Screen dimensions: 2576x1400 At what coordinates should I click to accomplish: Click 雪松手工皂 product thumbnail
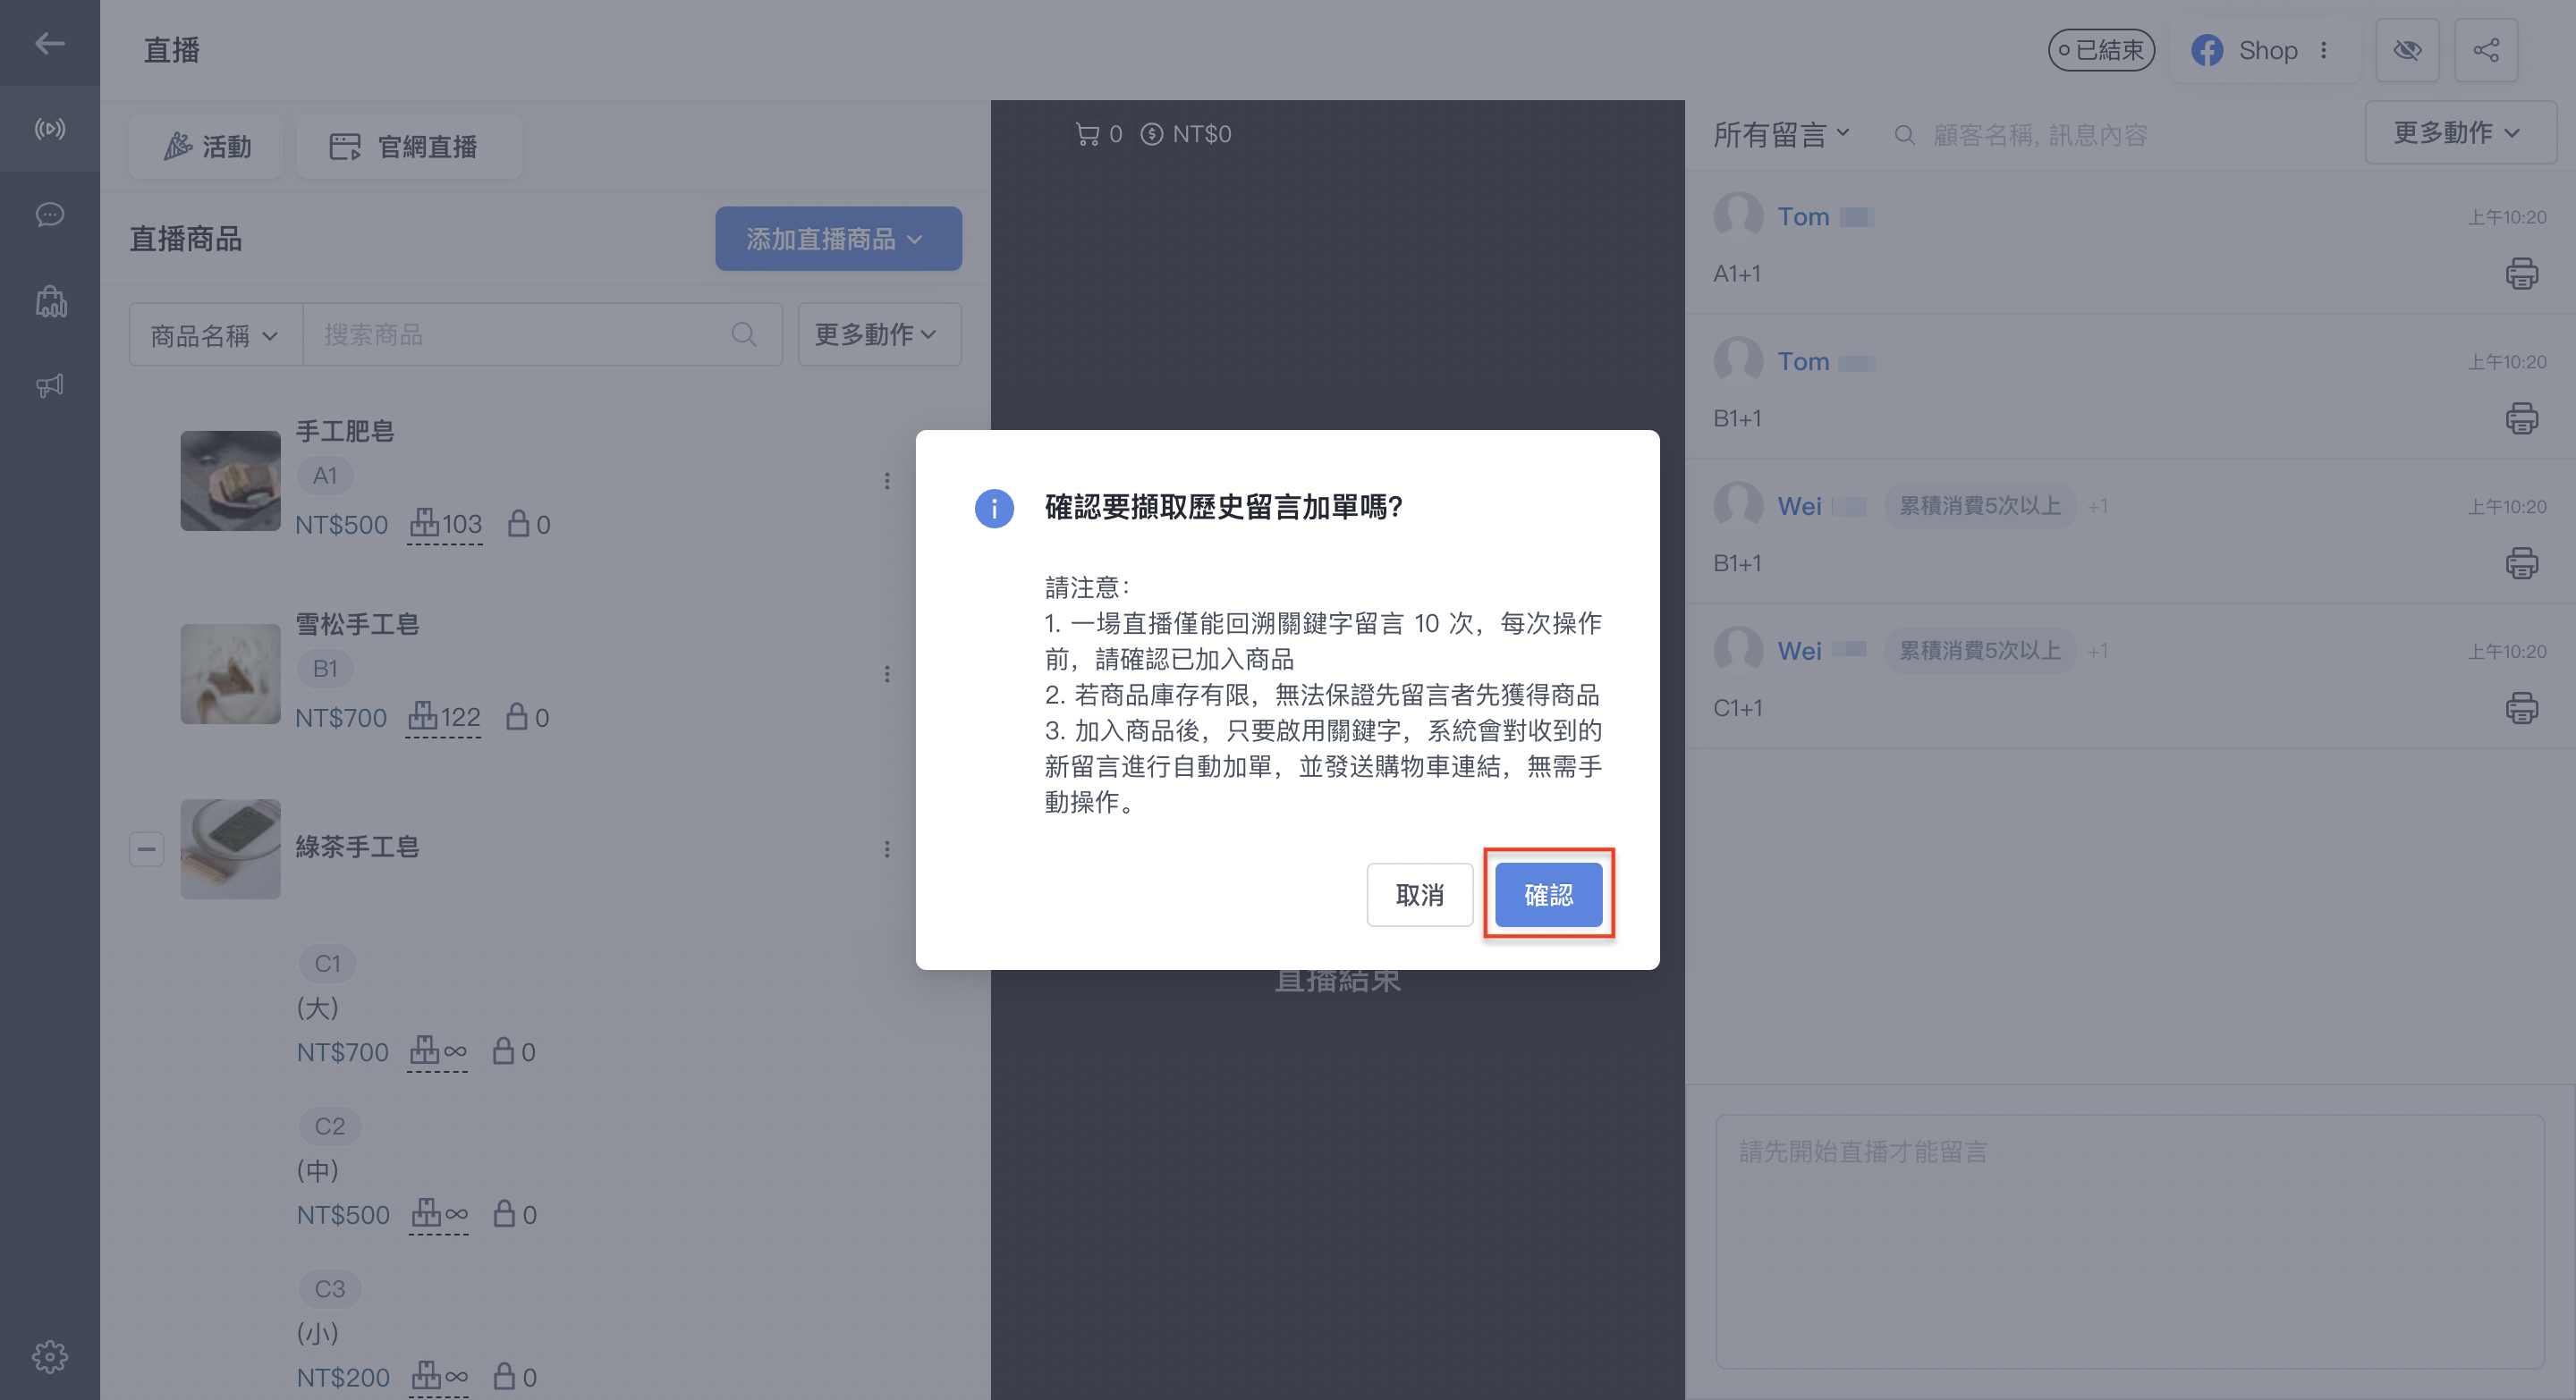tap(230, 673)
